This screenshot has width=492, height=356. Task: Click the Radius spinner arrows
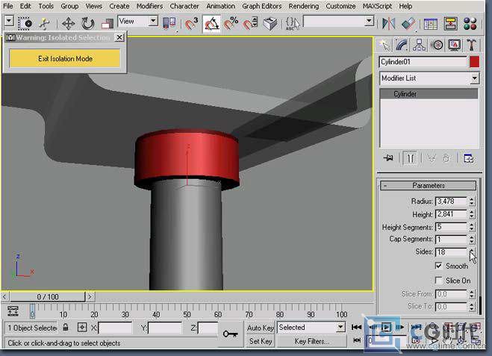pyautogui.click(x=472, y=201)
